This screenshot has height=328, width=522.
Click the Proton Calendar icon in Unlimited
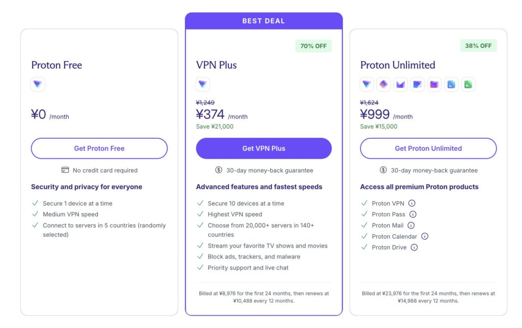pyautogui.click(x=417, y=84)
